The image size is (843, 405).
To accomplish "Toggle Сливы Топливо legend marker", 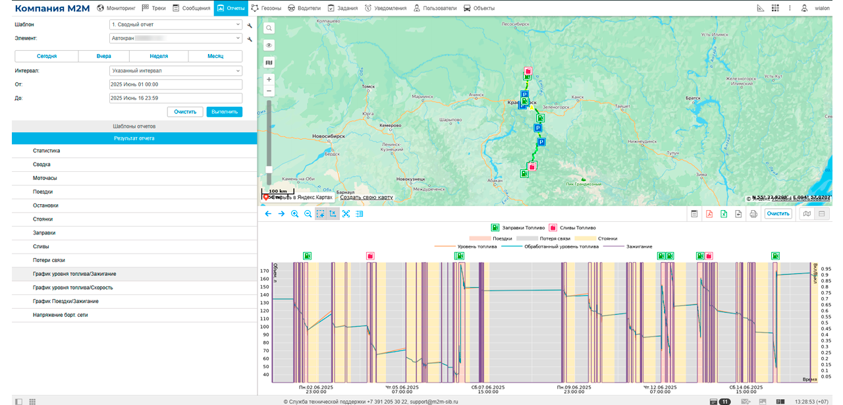I will point(553,228).
